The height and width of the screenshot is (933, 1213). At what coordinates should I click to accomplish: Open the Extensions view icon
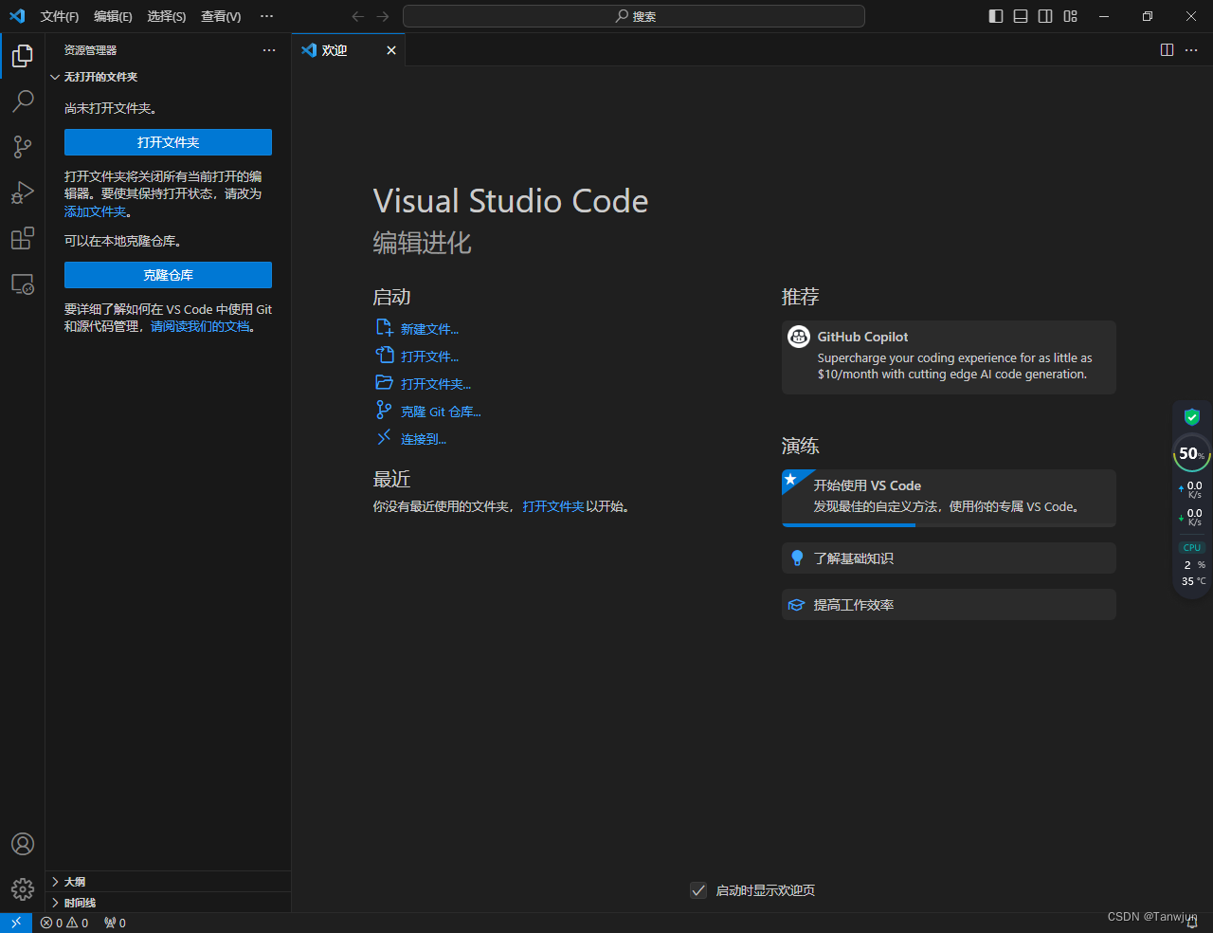coord(23,238)
